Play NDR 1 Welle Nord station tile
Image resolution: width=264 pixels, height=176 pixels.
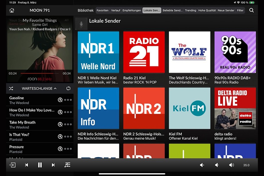pos(98,52)
